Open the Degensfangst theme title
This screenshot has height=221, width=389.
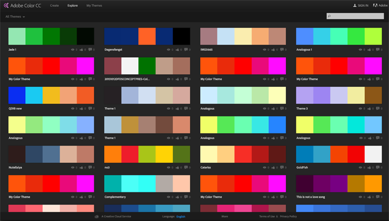[x=113, y=50]
